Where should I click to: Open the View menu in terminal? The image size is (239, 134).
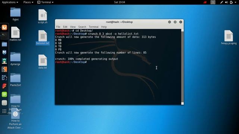click(73, 27)
